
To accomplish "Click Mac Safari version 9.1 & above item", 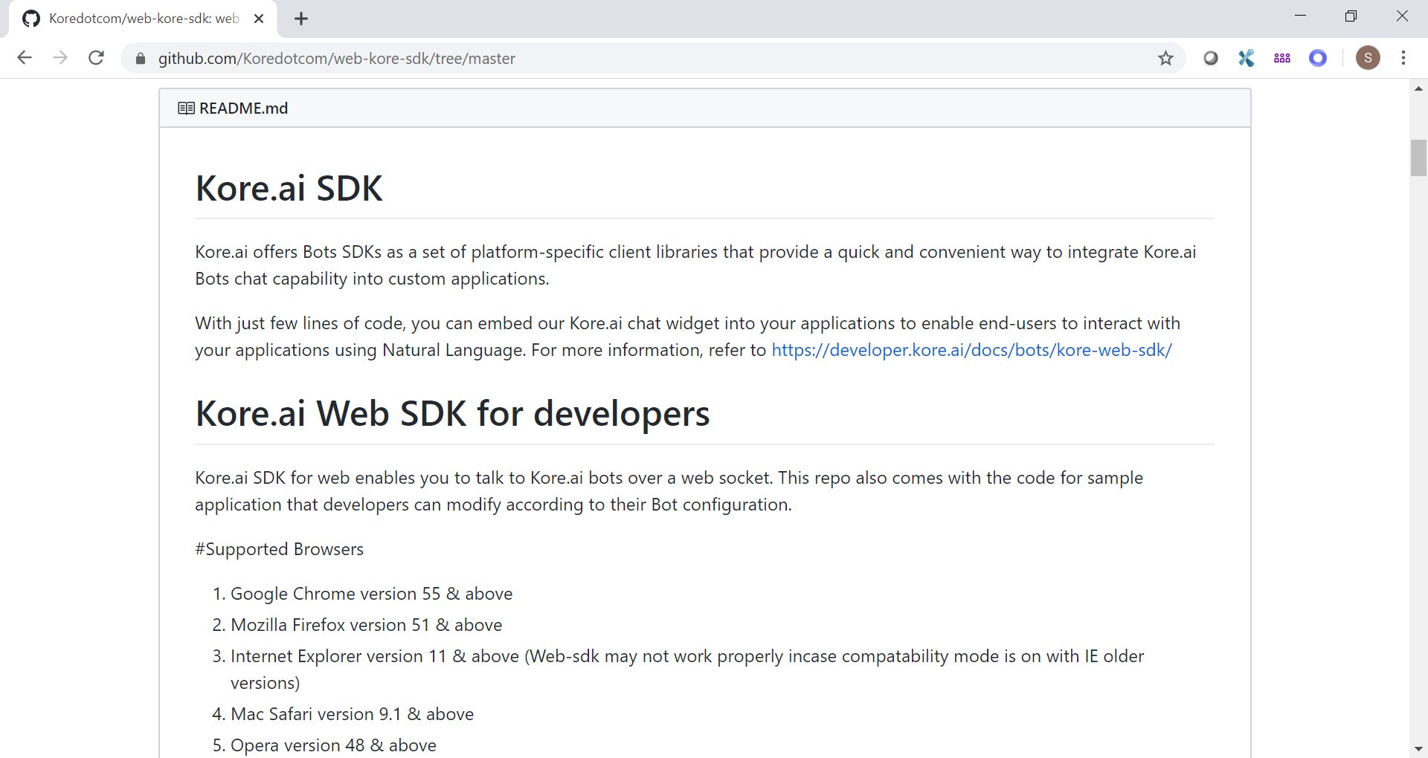I will [x=352, y=714].
